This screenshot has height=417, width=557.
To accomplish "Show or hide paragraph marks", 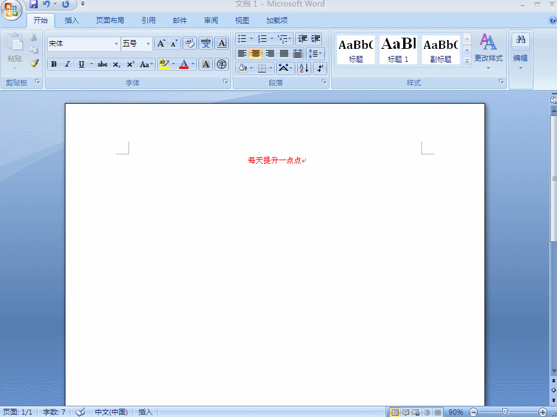I will [320, 68].
